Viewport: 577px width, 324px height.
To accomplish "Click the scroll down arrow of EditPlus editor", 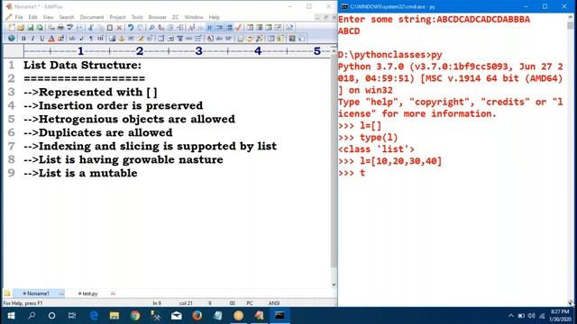I will (x=334, y=284).
